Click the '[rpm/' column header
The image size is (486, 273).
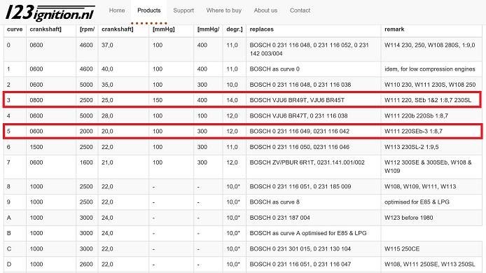pos(87,29)
